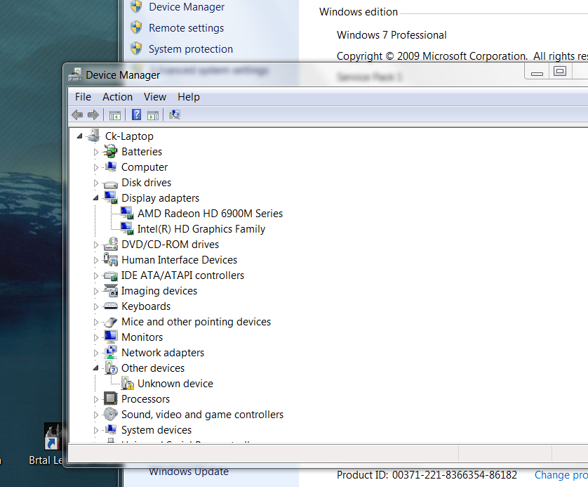Viewport: 588px width, 487px height.
Task: Expand the Network adapters node
Action: point(96,353)
